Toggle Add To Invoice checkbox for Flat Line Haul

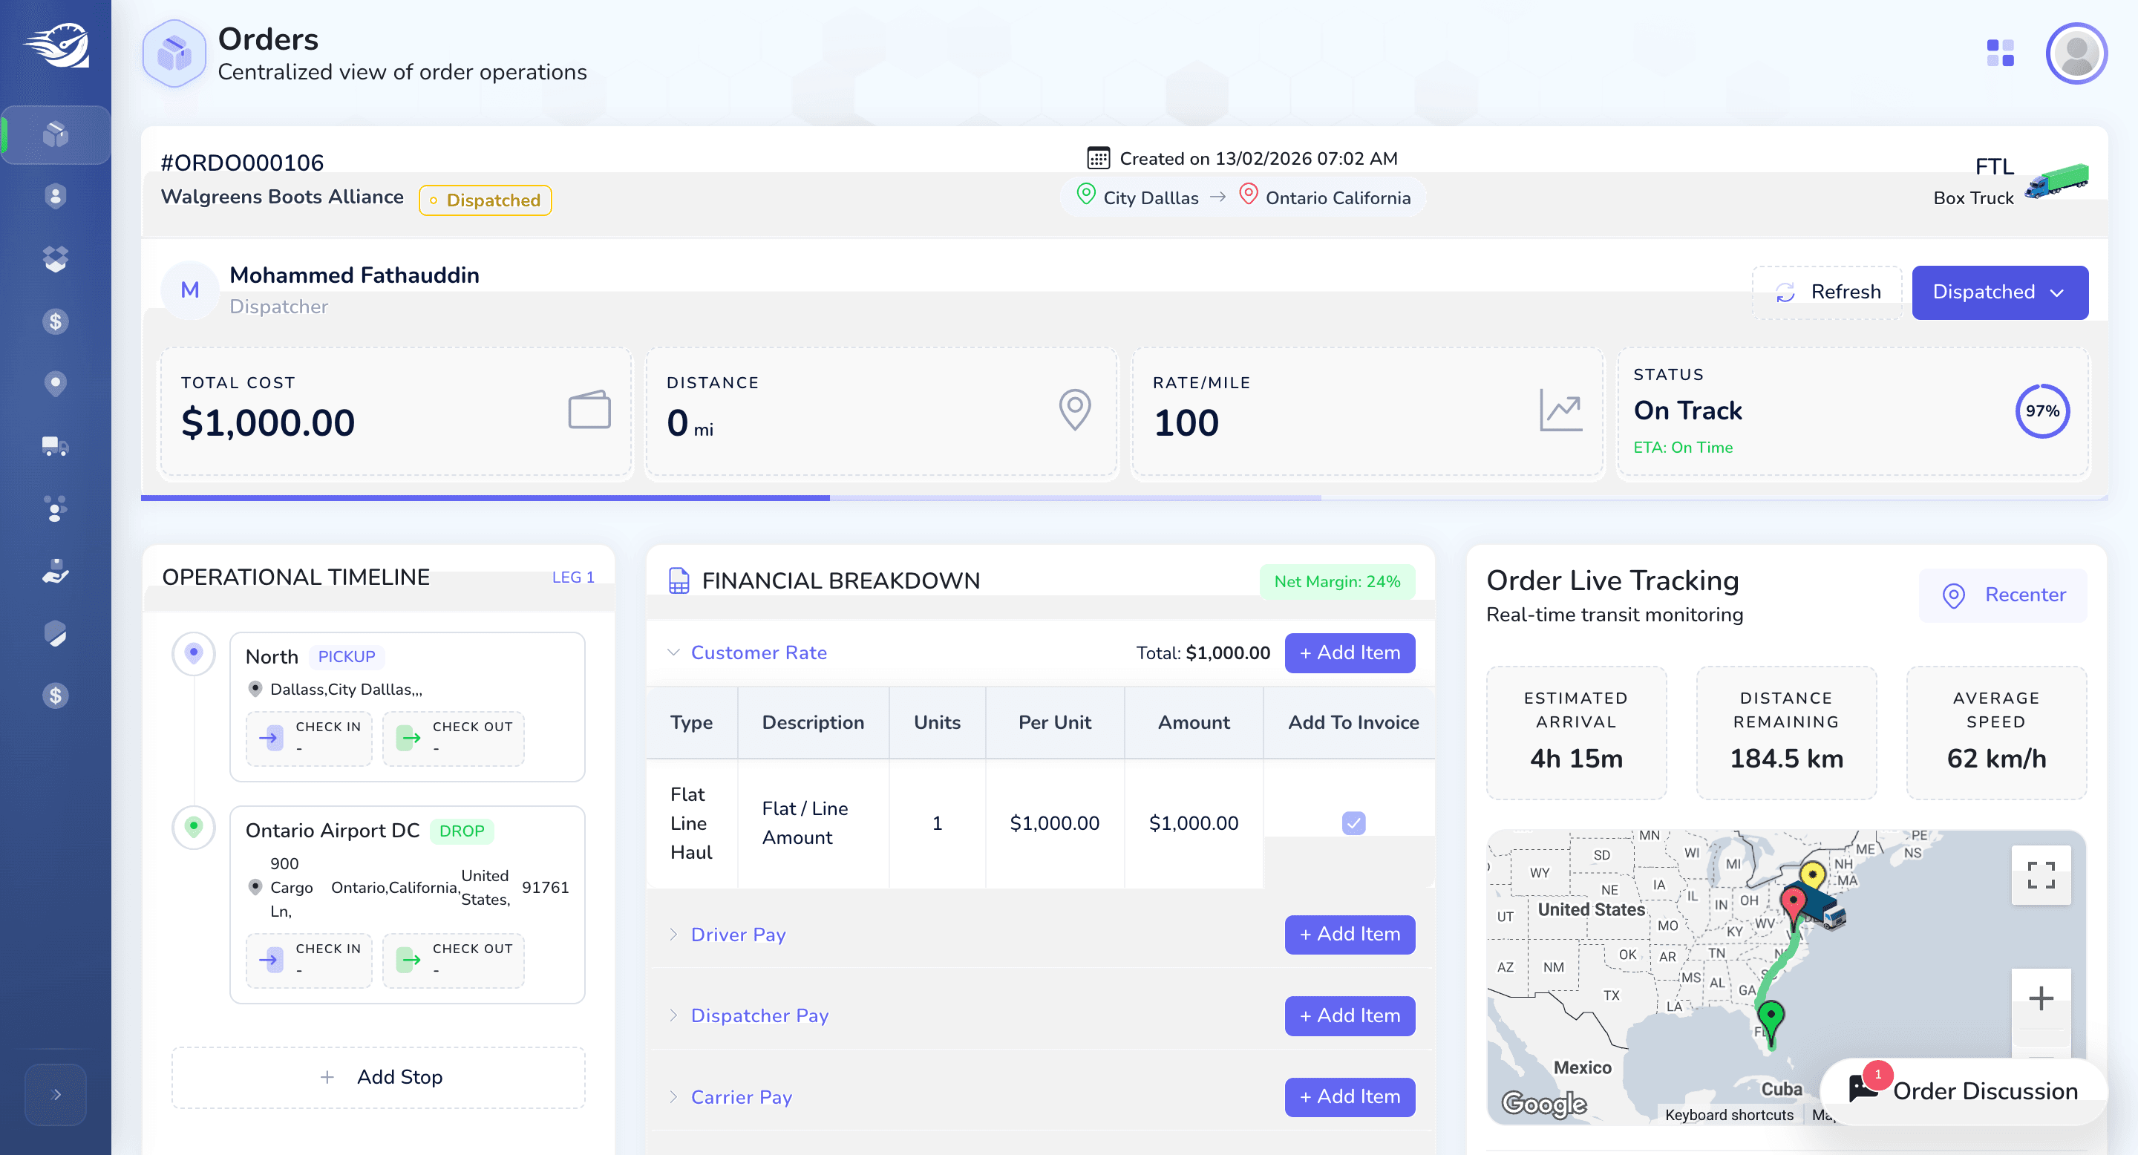(1353, 823)
